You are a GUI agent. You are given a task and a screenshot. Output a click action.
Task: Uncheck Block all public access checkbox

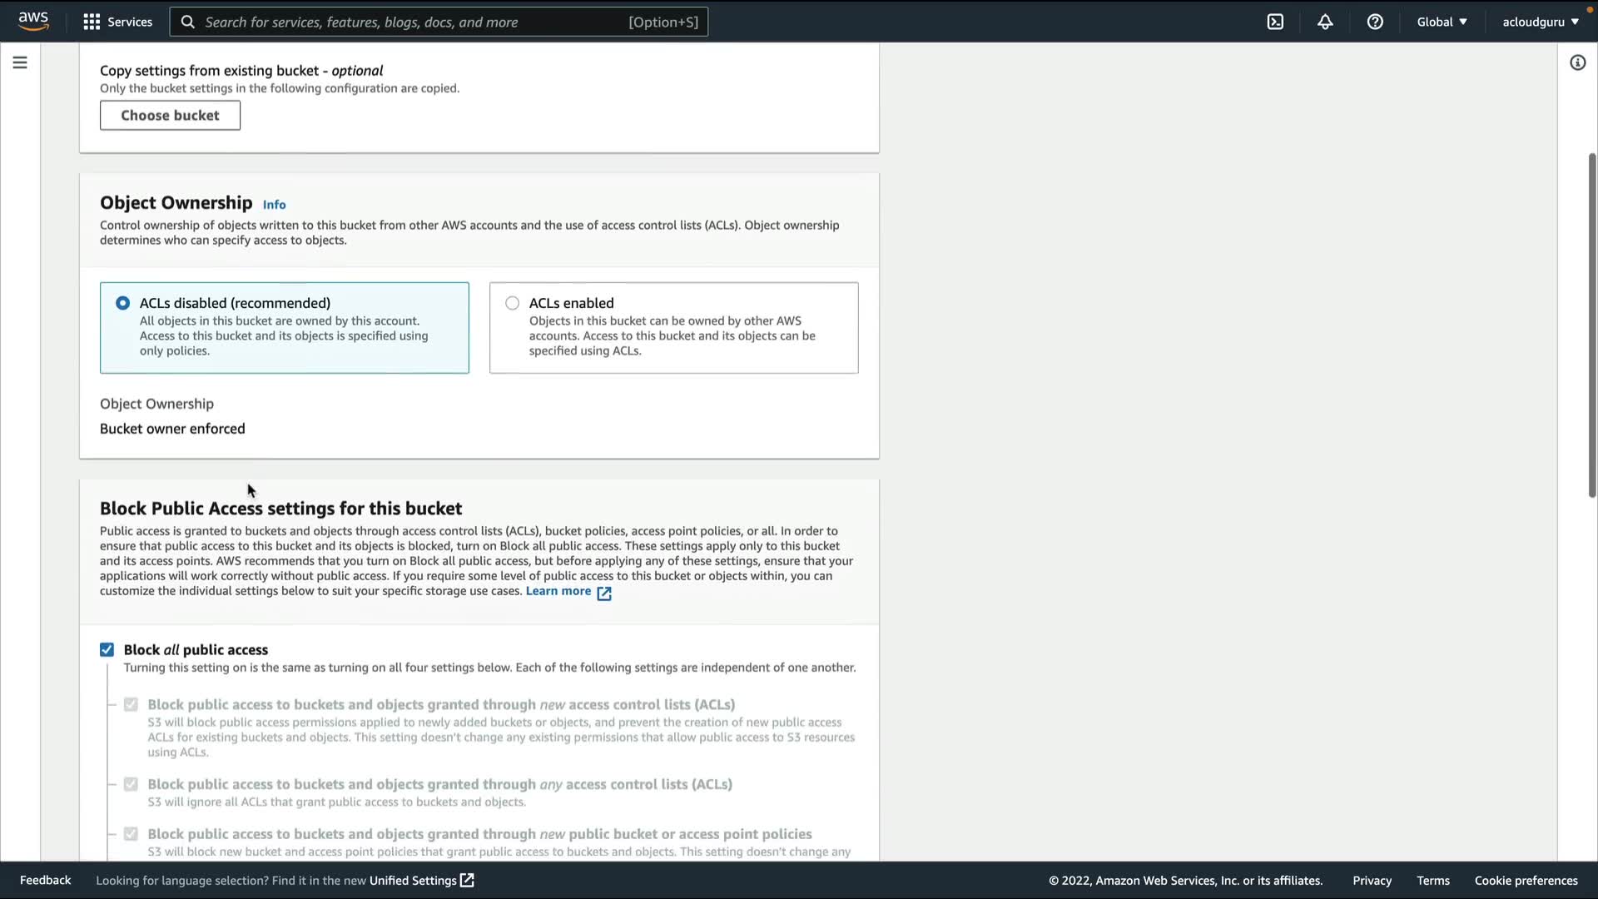point(107,650)
